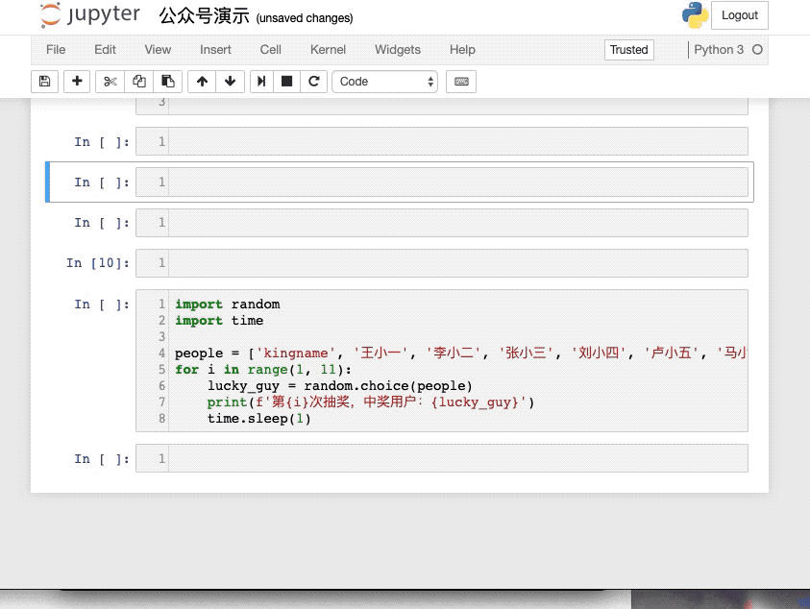Move selected cell up arrow

(202, 82)
